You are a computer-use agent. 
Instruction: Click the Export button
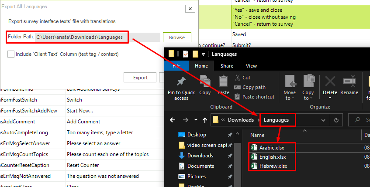pyautogui.click(x=140, y=78)
